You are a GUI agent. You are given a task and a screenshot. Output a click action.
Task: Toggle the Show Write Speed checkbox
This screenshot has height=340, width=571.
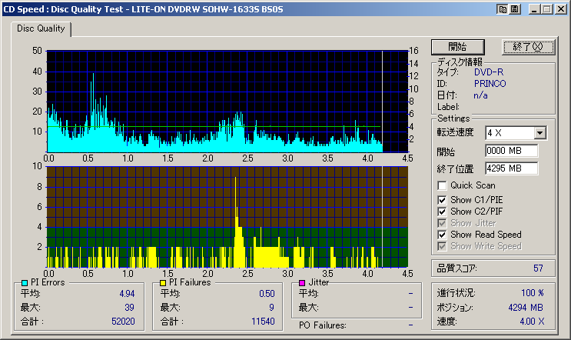[x=442, y=246]
